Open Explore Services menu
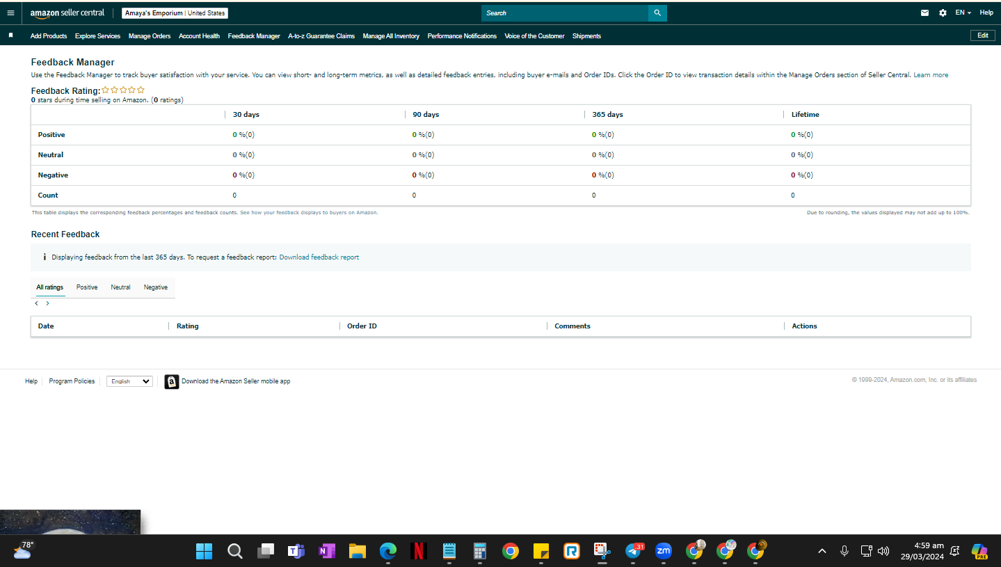 pos(97,35)
